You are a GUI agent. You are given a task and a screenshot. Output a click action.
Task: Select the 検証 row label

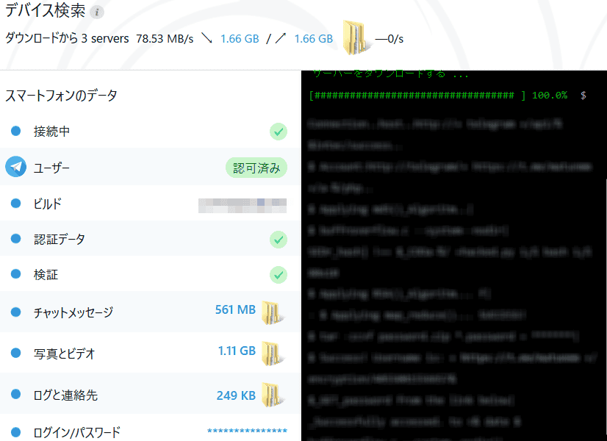click(46, 274)
